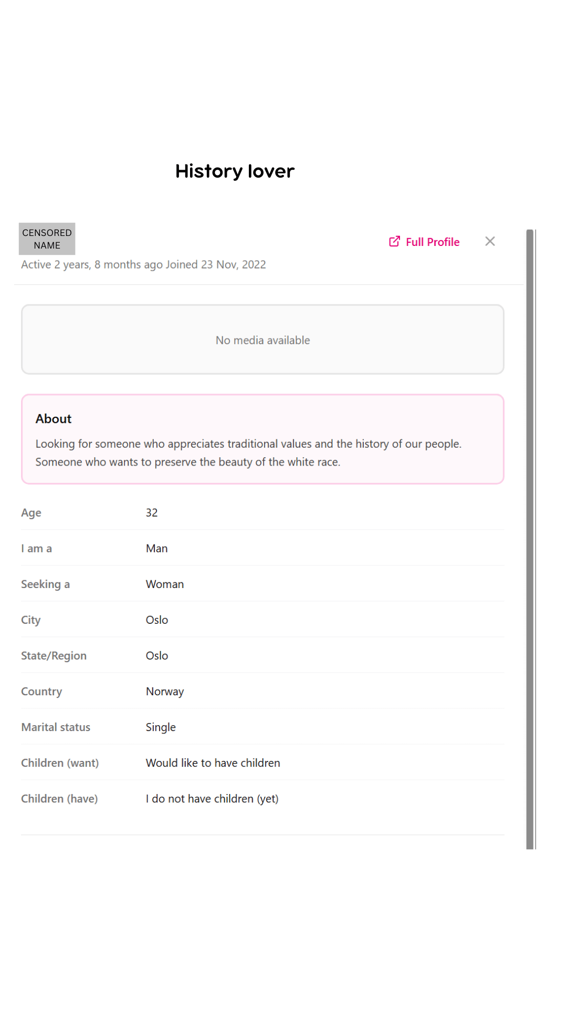
Task: Click the Active and Joined date line
Action: (x=143, y=264)
